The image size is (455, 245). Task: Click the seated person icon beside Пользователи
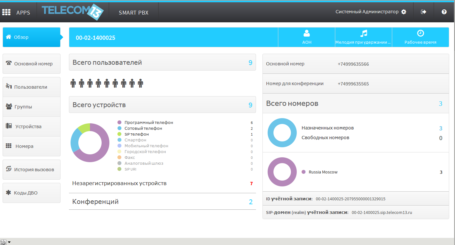[9, 86]
